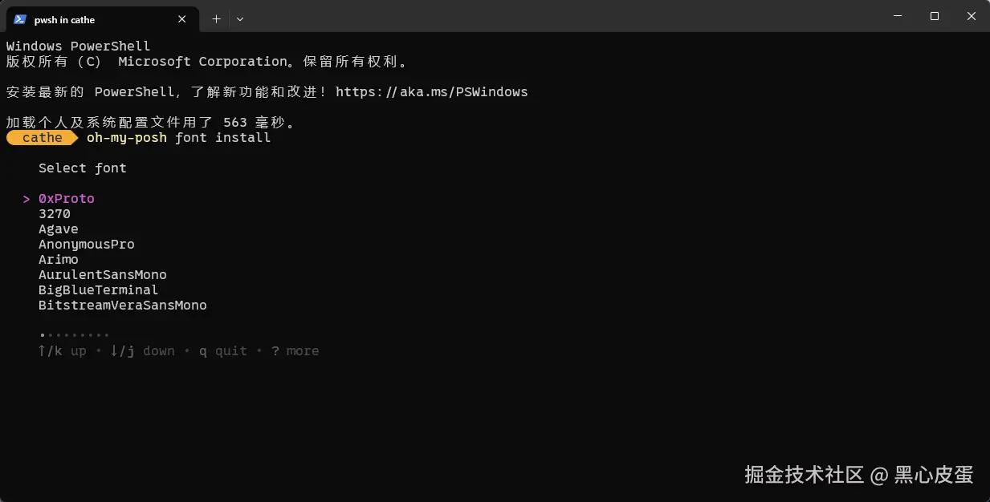
Task: Close the "pwsh in cathe" tab
Action: [182, 19]
